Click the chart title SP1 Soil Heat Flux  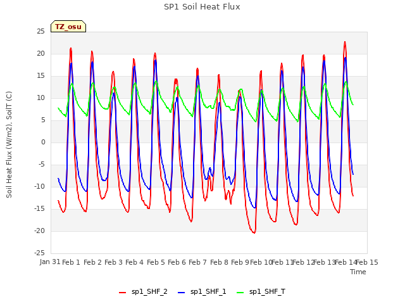[202, 7]
